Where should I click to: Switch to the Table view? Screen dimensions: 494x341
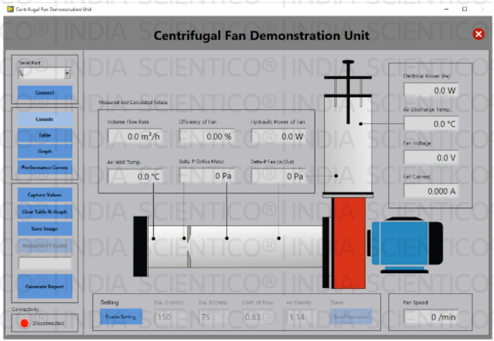[45, 135]
